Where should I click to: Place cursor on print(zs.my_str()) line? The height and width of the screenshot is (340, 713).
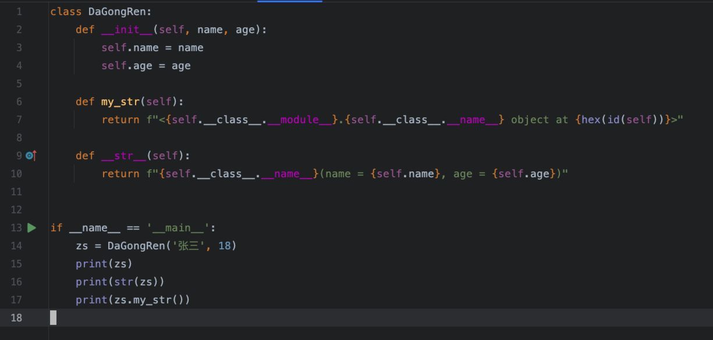[x=133, y=300]
